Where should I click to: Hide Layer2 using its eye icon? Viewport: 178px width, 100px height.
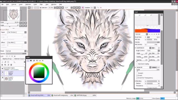pyautogui.click(x=3, y=72)
